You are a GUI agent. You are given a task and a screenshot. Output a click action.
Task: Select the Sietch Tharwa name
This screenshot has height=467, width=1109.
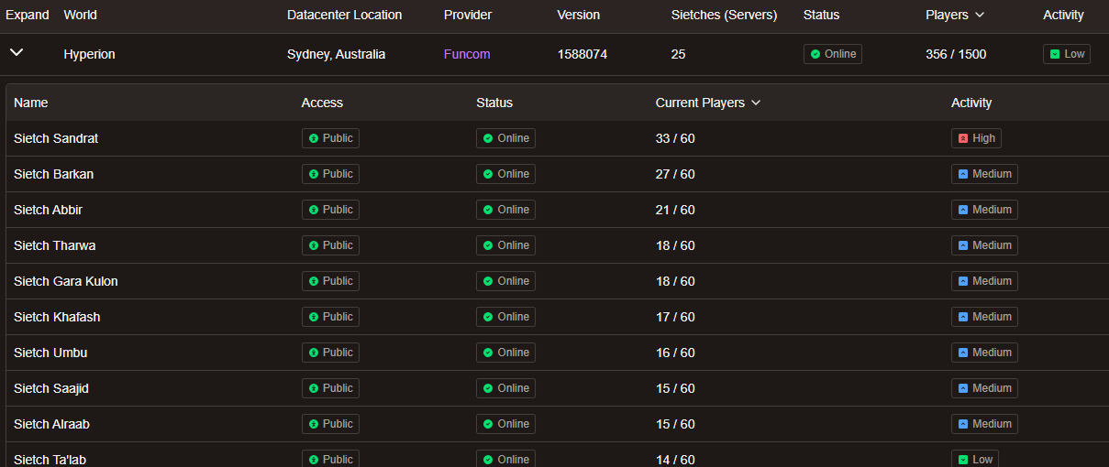tap(54, 245)
